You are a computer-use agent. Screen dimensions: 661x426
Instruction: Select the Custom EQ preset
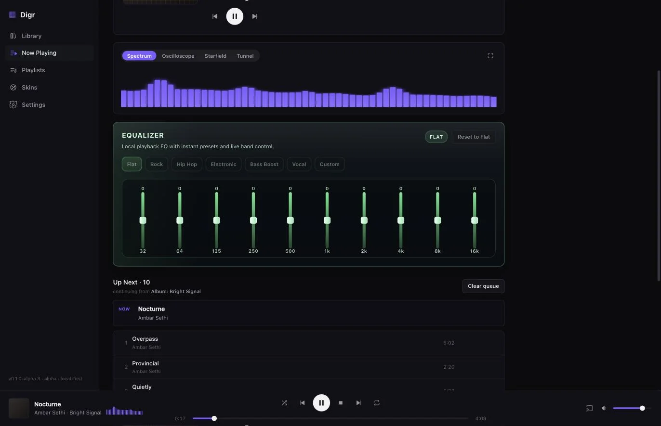coord(330,164)
